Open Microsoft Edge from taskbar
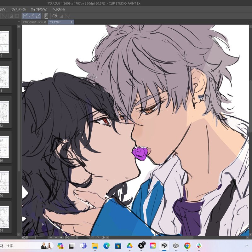 click(106, 246)
